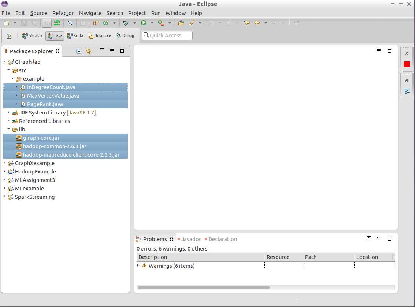Maximize the Problems view

389,239
